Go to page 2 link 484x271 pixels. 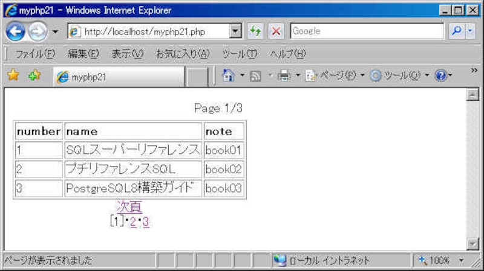click(133, 222)
